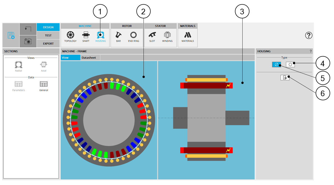Click the housing export button
The width and height of the screenshot is (334, 185).
(x=285, y=78)
